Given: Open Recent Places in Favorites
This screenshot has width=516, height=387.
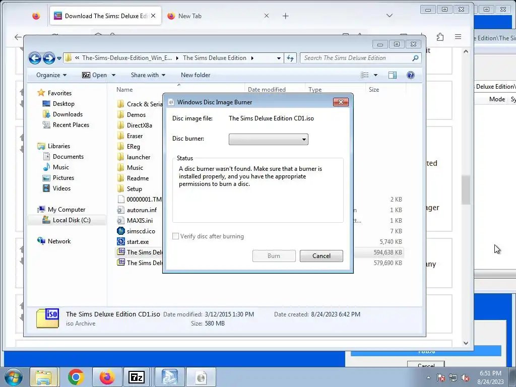Looking at the screenshot, I should 71,125.
